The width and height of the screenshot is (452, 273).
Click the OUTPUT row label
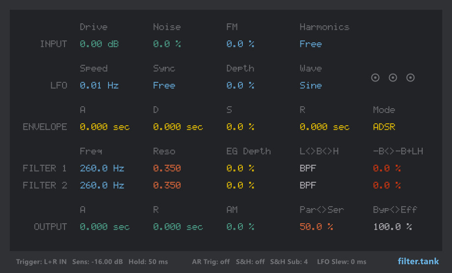pos(50,227)
